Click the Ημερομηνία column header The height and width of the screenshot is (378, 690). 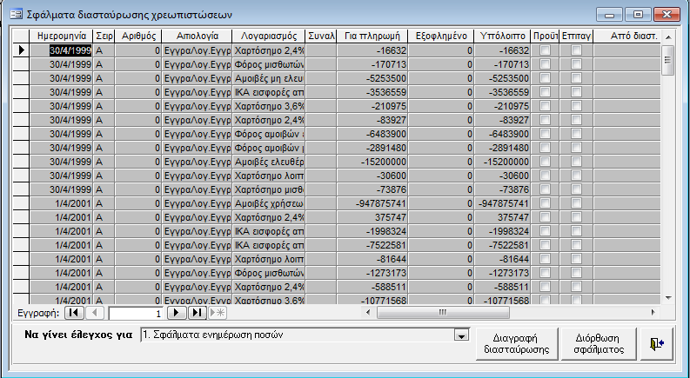[60, 36]
